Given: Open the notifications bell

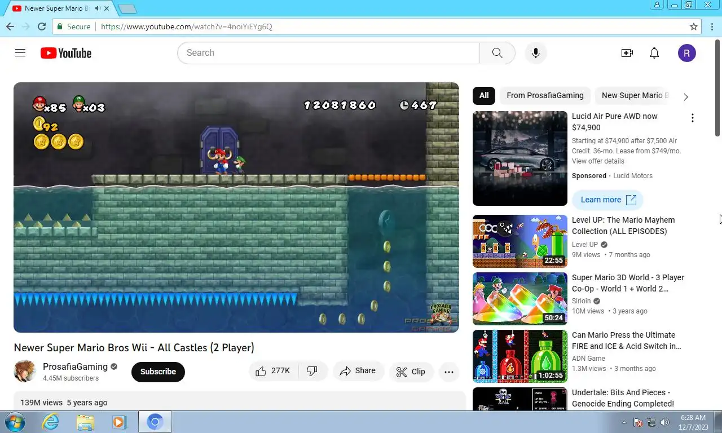Looking at the screenshot, I should (654, 53).
